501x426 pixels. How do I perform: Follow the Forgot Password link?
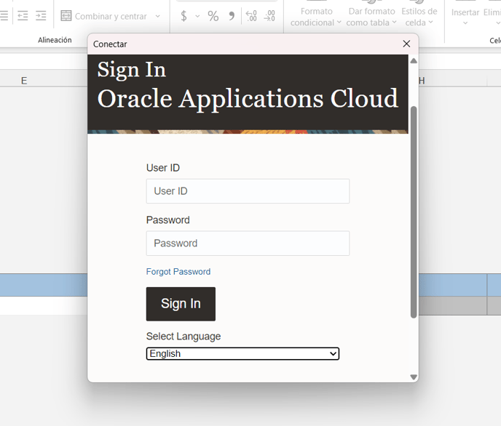pos(178,272)
